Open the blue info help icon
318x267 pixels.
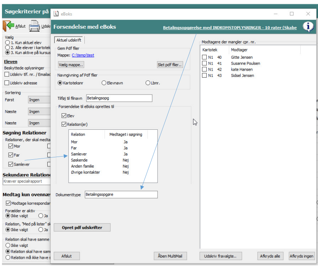pos(308,27)
